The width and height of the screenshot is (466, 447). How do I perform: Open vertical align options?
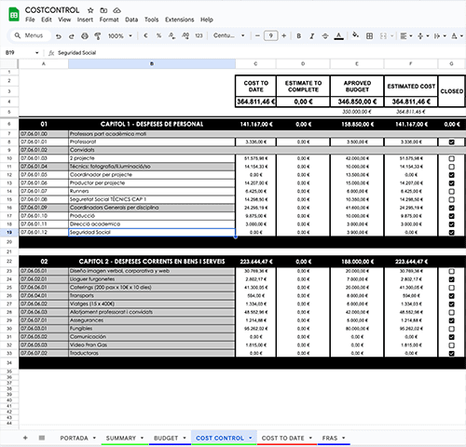423,36
